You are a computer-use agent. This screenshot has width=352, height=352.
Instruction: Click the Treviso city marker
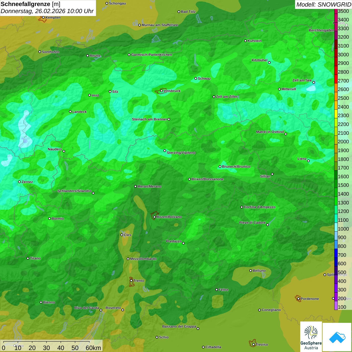253,344
